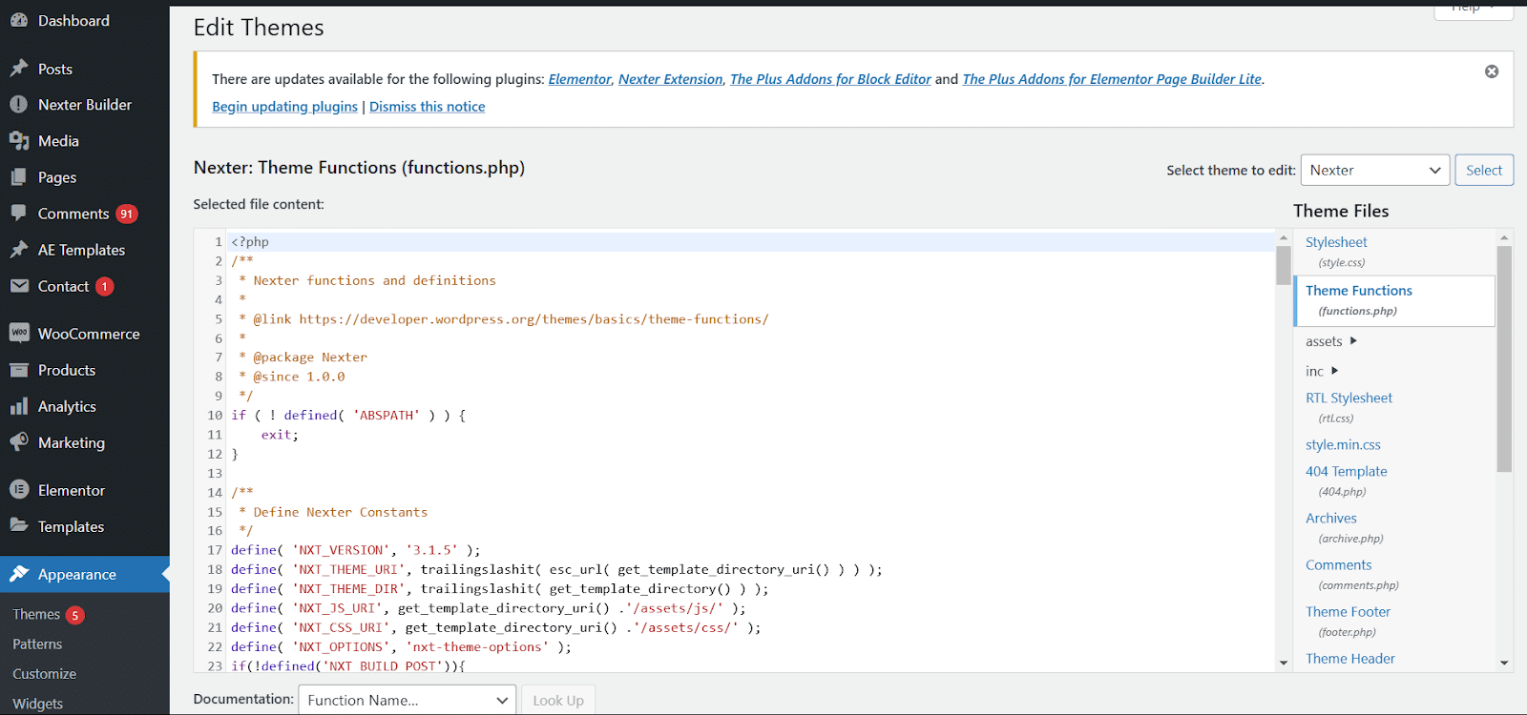Click the Media library icon
Image resolution: width=1527 pixels, height=715 pixels.
[x=19, y=141]
